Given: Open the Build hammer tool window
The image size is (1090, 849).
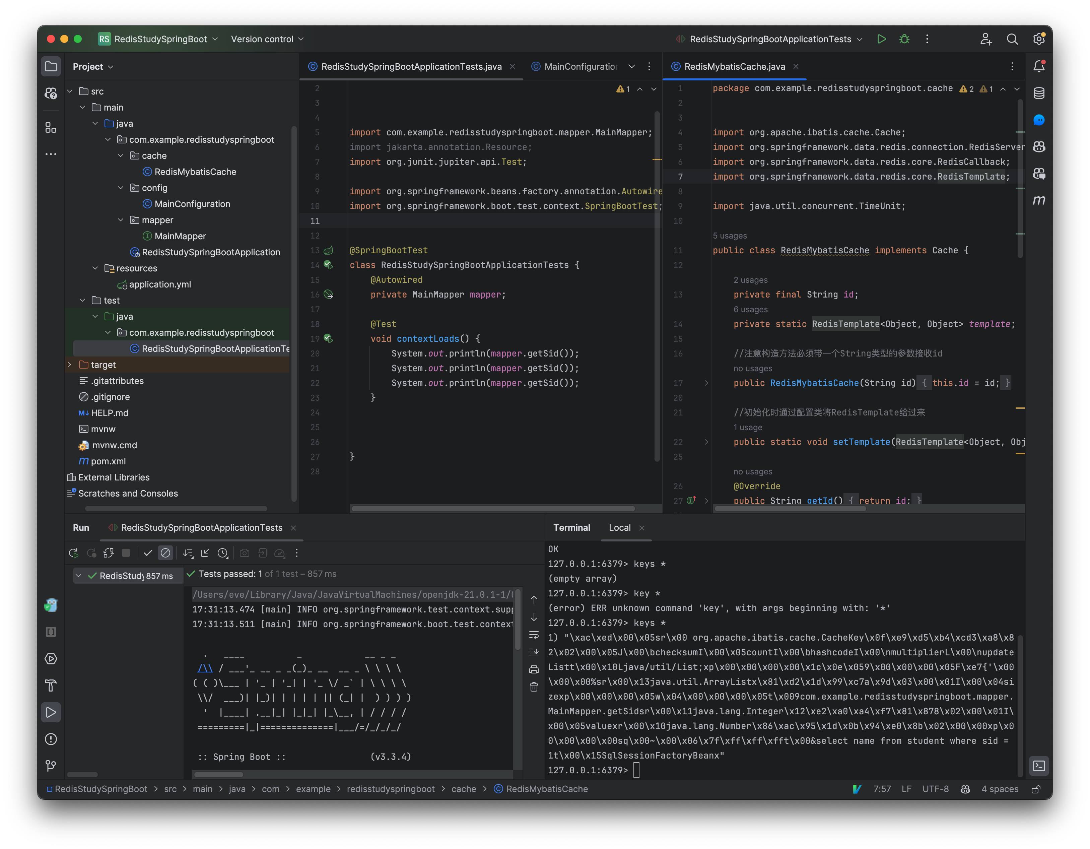Looking at the screenshot, I should pos(51,685).
